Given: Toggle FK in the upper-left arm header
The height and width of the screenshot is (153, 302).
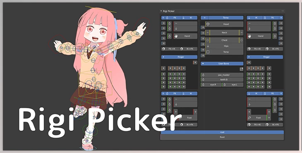Looking at the screenshot, I should click(173, 18).
